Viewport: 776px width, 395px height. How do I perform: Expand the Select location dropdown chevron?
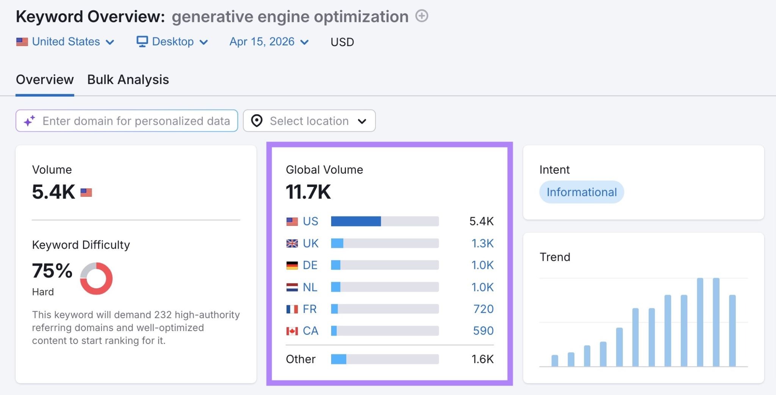pyautogui.click(x=362, y=121)
